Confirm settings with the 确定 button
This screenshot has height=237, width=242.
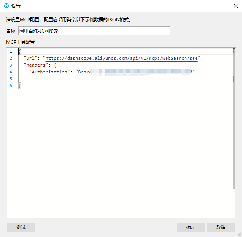tap(191, 227)
